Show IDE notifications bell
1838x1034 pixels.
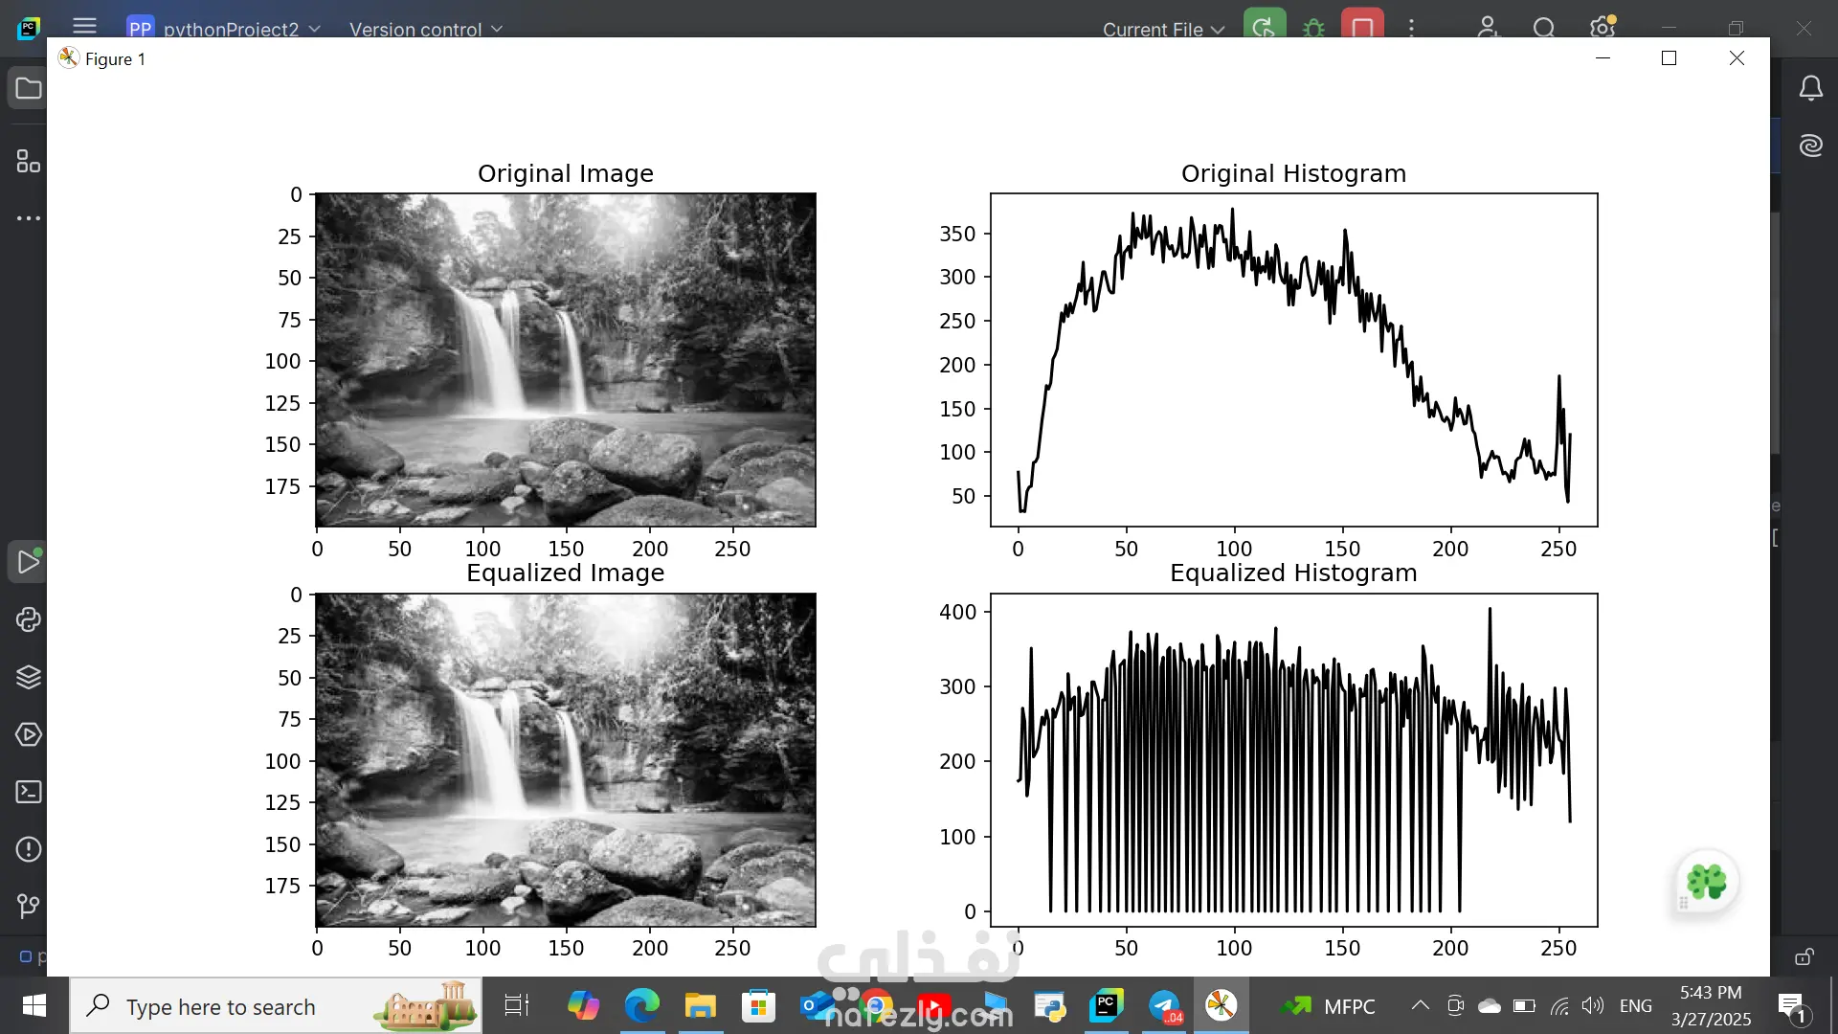click(x=1810, y=89)
